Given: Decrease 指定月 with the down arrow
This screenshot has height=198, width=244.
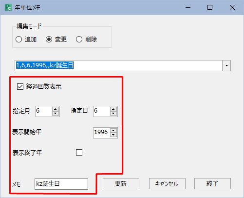Looking at the screenshot, I should [x=56, y=113].
